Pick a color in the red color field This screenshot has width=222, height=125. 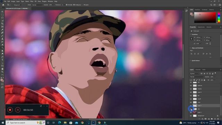point(205,17)
